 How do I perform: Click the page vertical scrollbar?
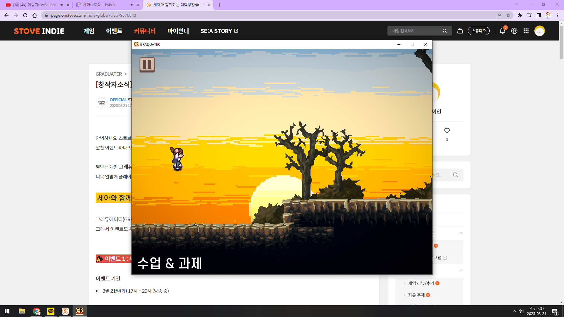click(x=561, y=42)
